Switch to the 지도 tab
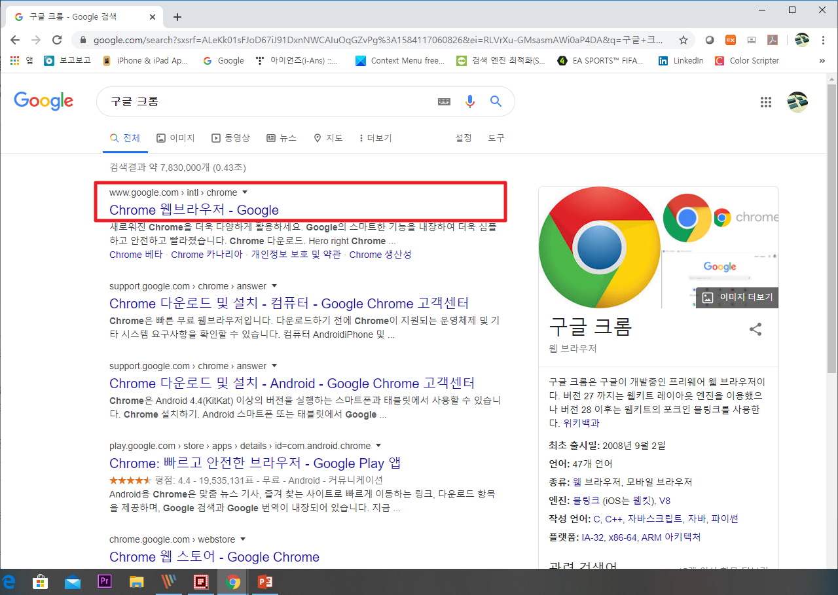Image resolution: width=838 pixels, height=595 pixels. tap(328, 138)
